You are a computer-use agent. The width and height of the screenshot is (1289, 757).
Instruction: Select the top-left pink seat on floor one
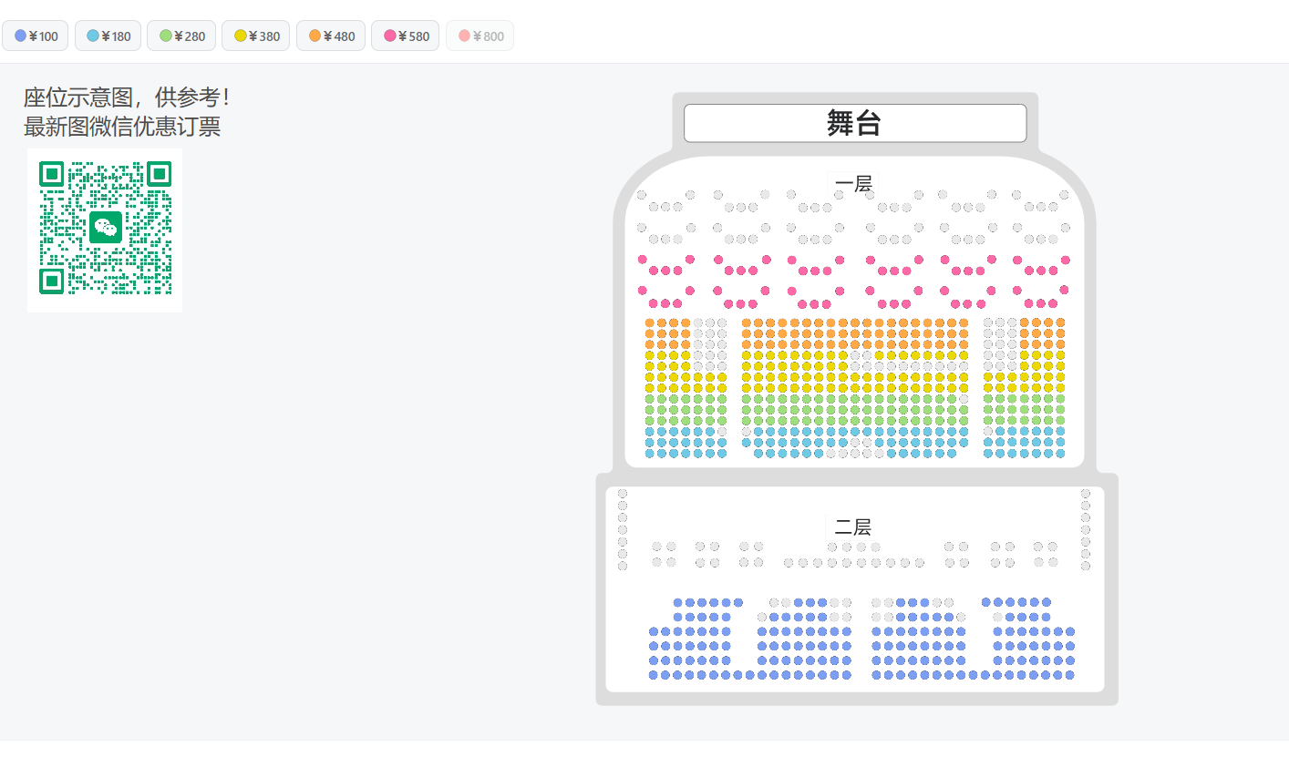pos(642,260)
